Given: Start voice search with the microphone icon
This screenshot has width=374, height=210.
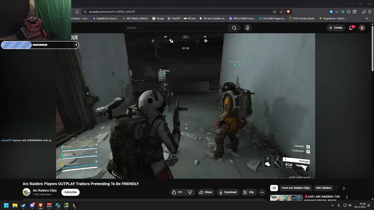Looking at the screenshot, I should click(247, 28).
